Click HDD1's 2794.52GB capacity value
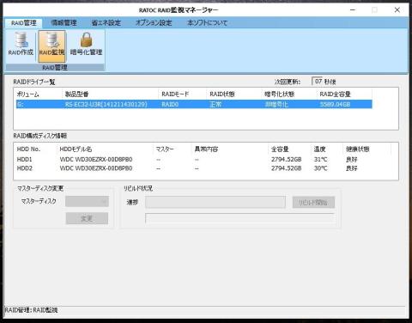This screenshot has width=412, height=323. [x=287, y=159]
